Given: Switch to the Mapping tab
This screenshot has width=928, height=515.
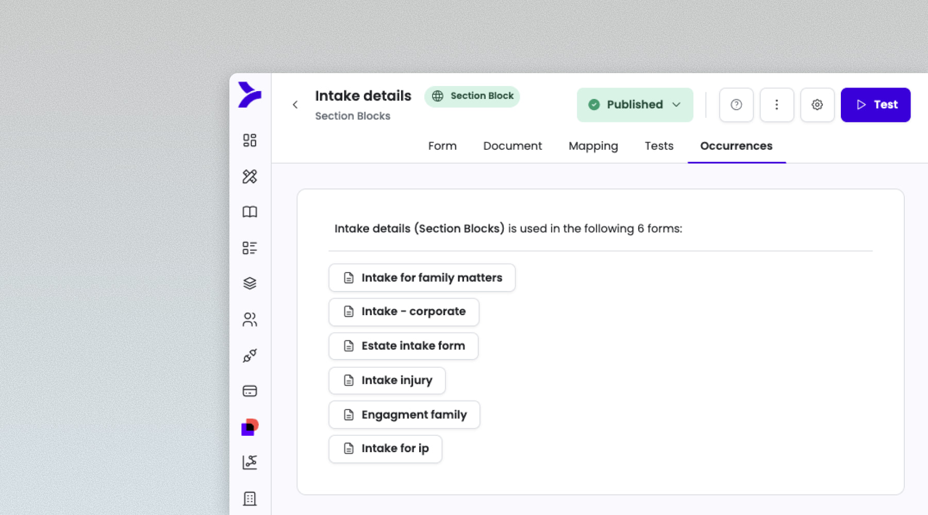Looking at the screenshot, I should tap(593, 146).
